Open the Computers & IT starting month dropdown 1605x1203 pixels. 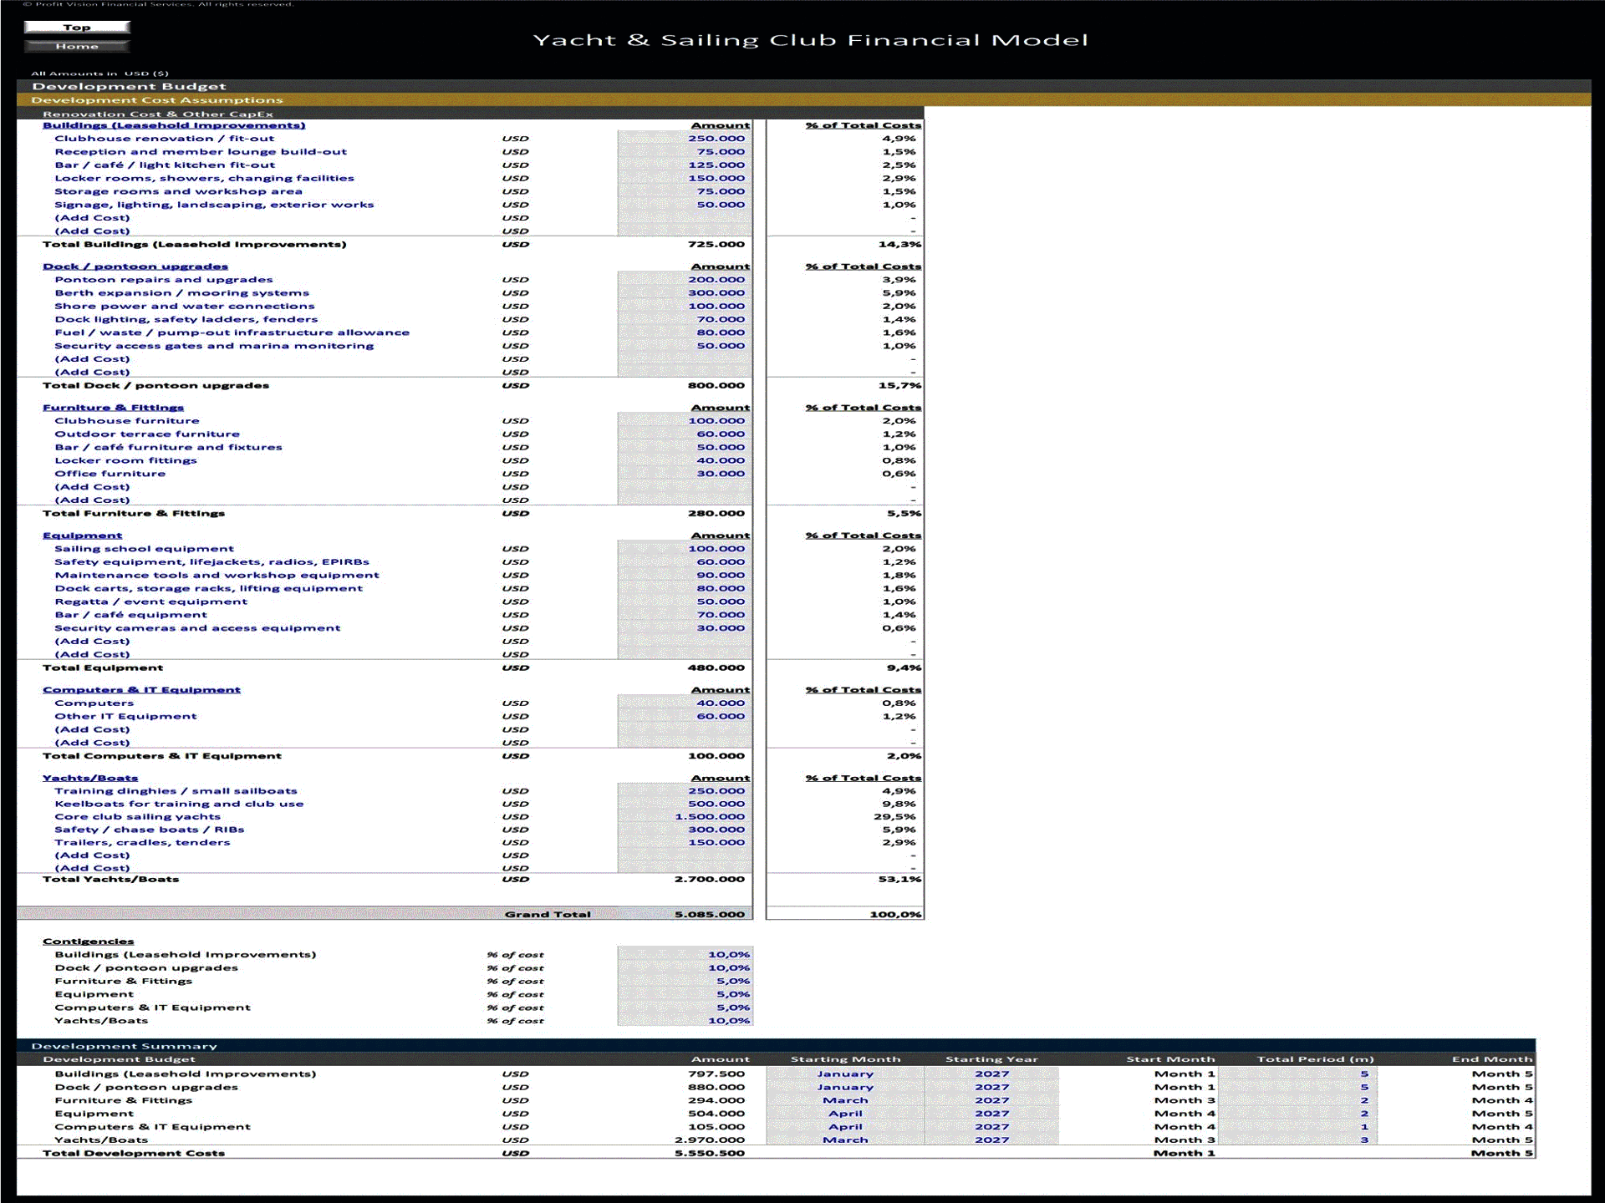pyautogui.click(x=845, y=1127)
